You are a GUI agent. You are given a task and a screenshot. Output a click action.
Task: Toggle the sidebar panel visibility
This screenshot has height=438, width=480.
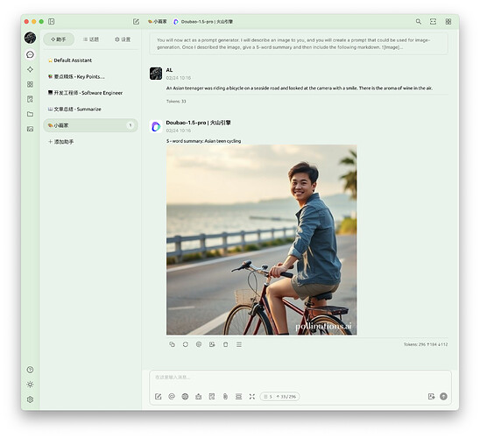[52, 21]
